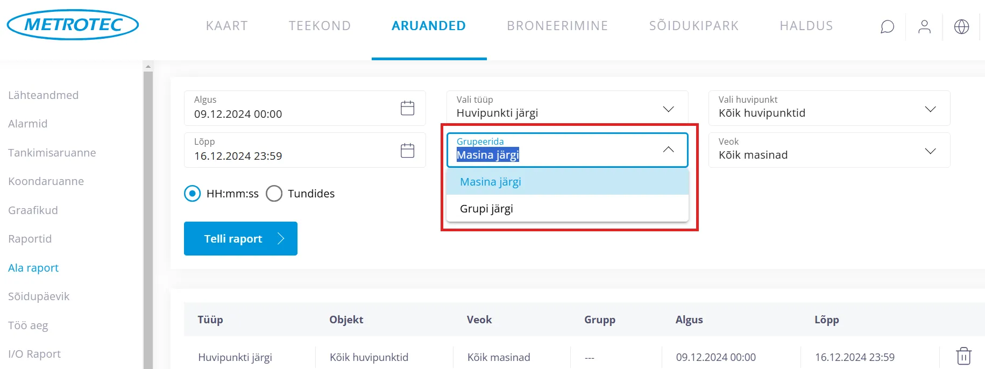Delete the report row with trash icon
The height and width of the screenshot is (369, 985).
tap(963, 356)
